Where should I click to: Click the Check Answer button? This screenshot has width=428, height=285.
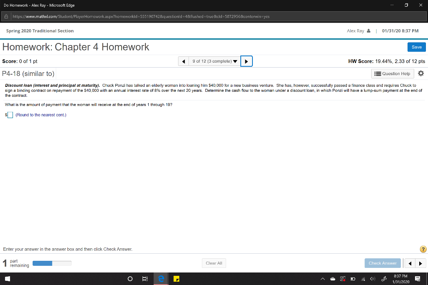(382, 263)
